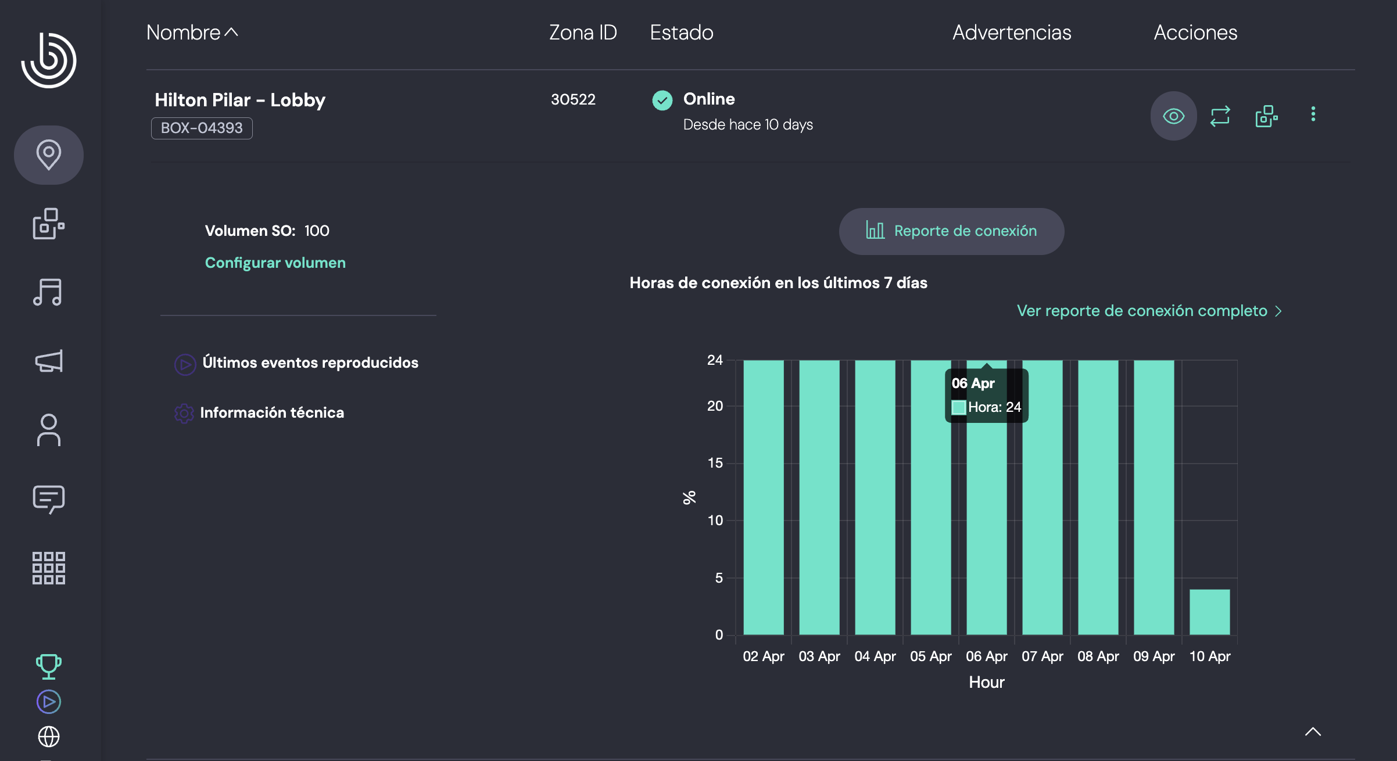
Task: Click Configurar volumen link
Action: [275, 263]
